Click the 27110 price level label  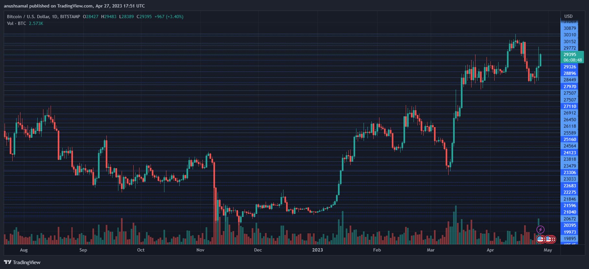pos(570,106)
